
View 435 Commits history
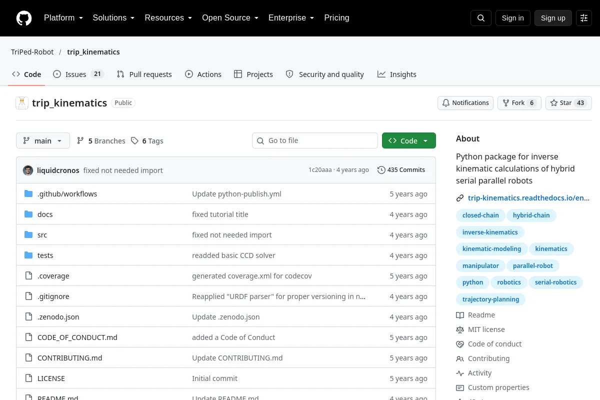click(401, 170)
